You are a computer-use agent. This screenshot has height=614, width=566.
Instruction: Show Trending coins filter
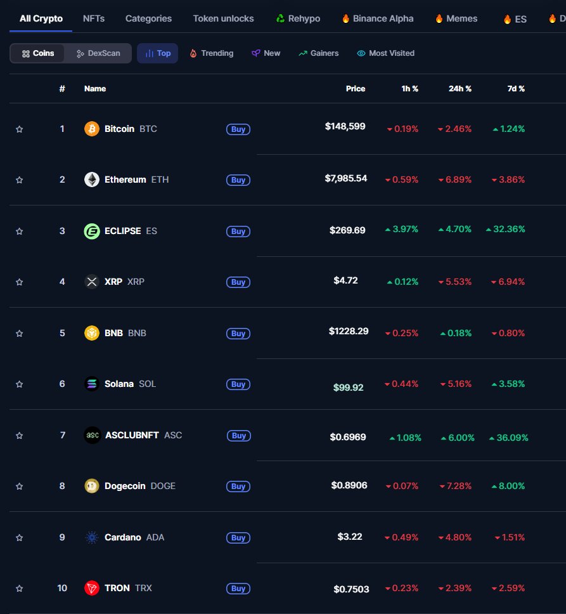[x=212, y=53]
